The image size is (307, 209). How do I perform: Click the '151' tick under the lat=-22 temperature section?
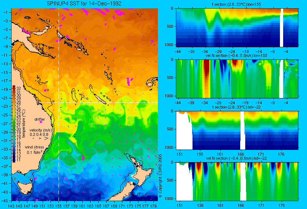pos(180,154)
